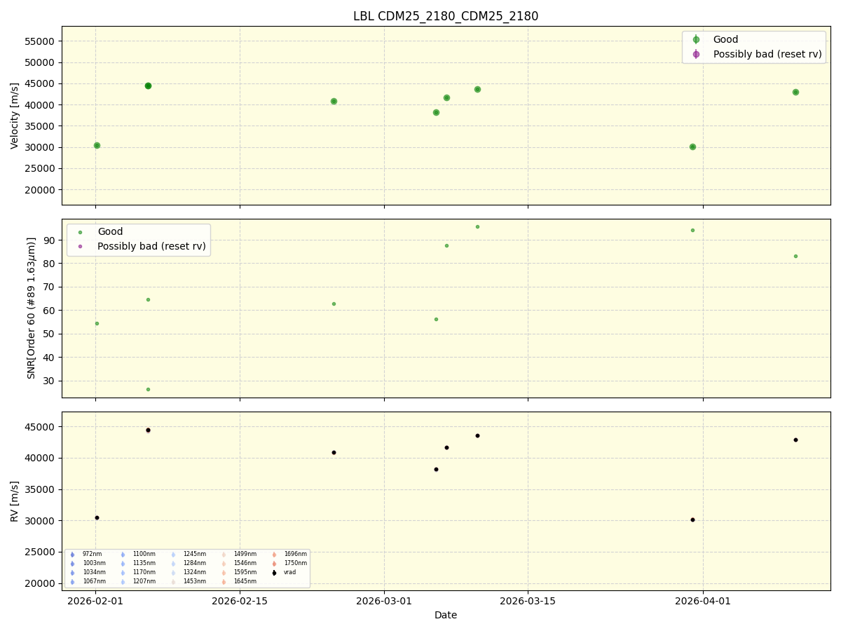Click the purple Possibly bad marker in the Velocity legend
This screenshot has height=631, width=841.
coord(696,54)
